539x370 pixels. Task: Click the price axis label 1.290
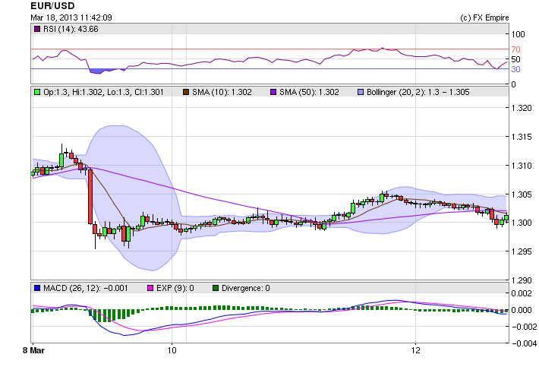pos(522,280)
